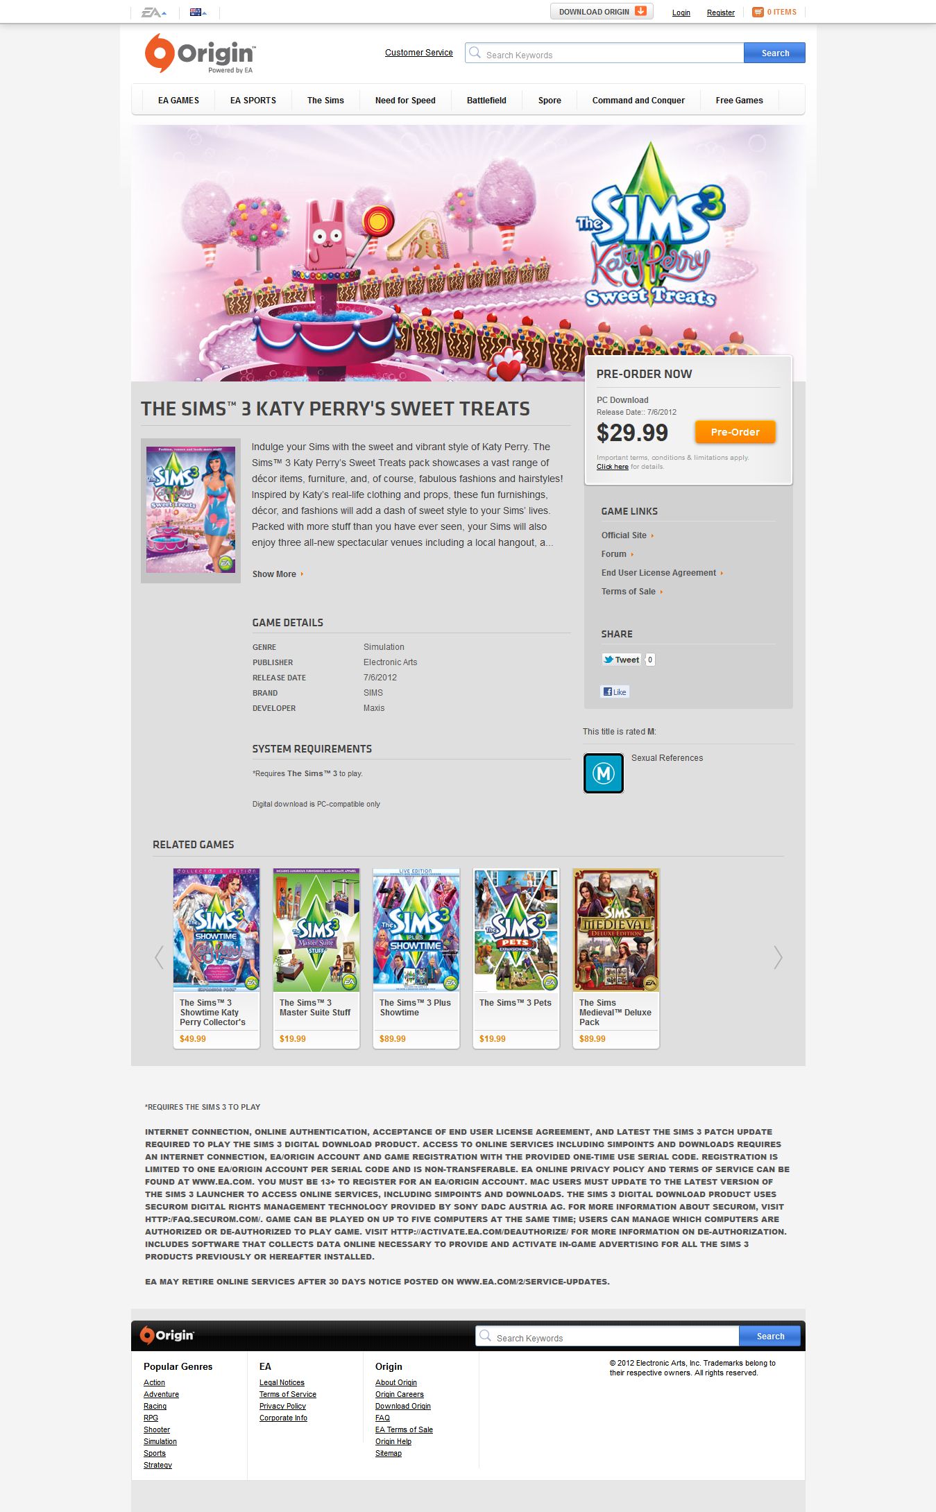This screenshot has width=936, height=1512.
Task: Expand the country flag selector
Action: coord(198,12)
